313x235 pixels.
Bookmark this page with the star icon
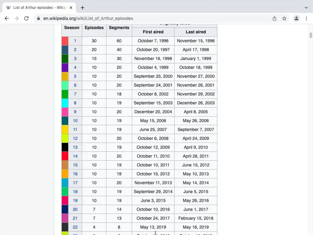(x=284, y=18)
